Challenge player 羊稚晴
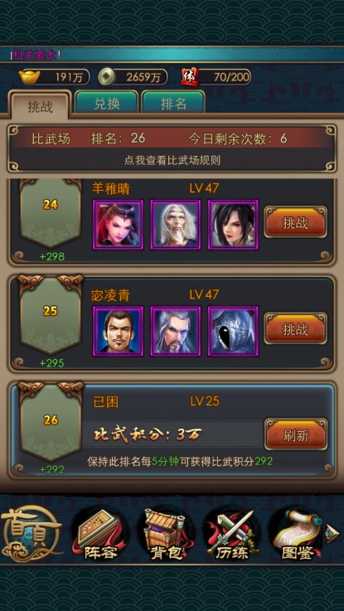Viewport: 344px width, 611px height. [x=296, y=222]
